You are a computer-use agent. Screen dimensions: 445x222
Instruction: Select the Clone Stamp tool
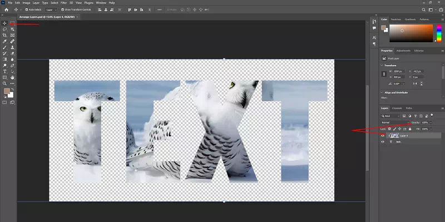[x=12, y=47]
